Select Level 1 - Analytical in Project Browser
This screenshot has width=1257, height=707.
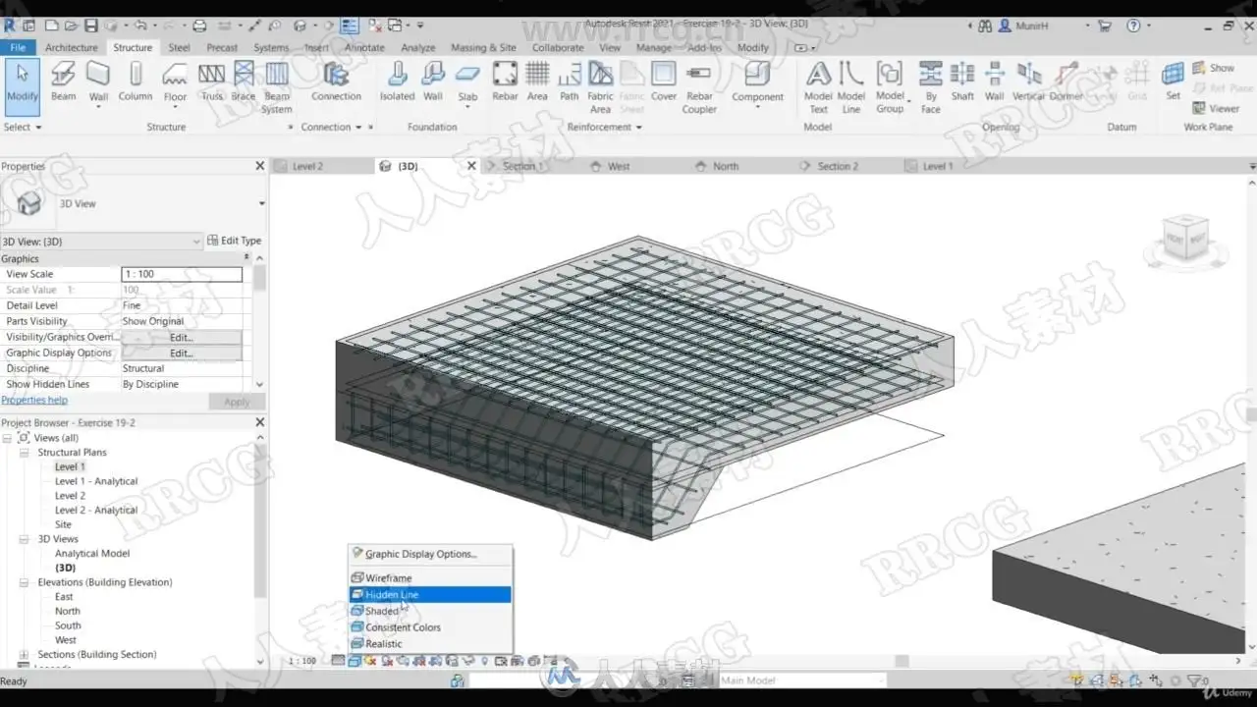coord(96,481)
